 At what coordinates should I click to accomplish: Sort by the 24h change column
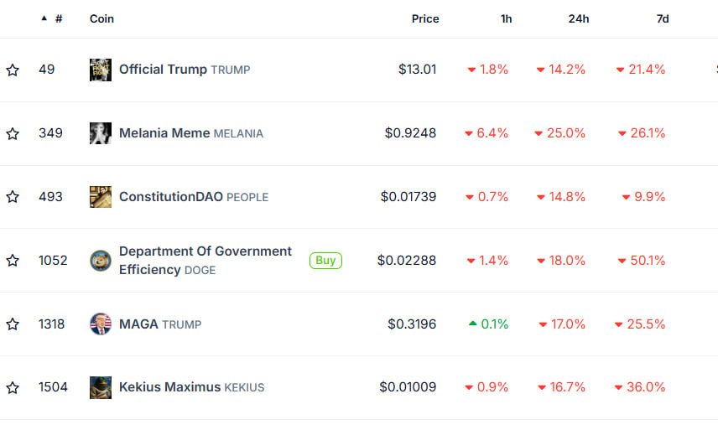coord(579,18)
